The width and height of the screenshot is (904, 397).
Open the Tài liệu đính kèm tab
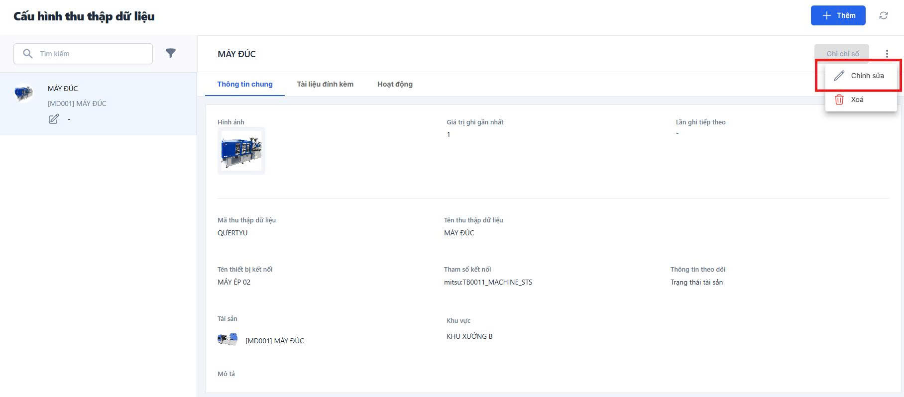[325, 84]
